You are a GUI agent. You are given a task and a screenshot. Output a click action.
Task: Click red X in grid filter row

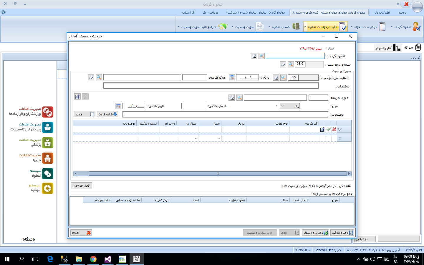tap(334, 129)
